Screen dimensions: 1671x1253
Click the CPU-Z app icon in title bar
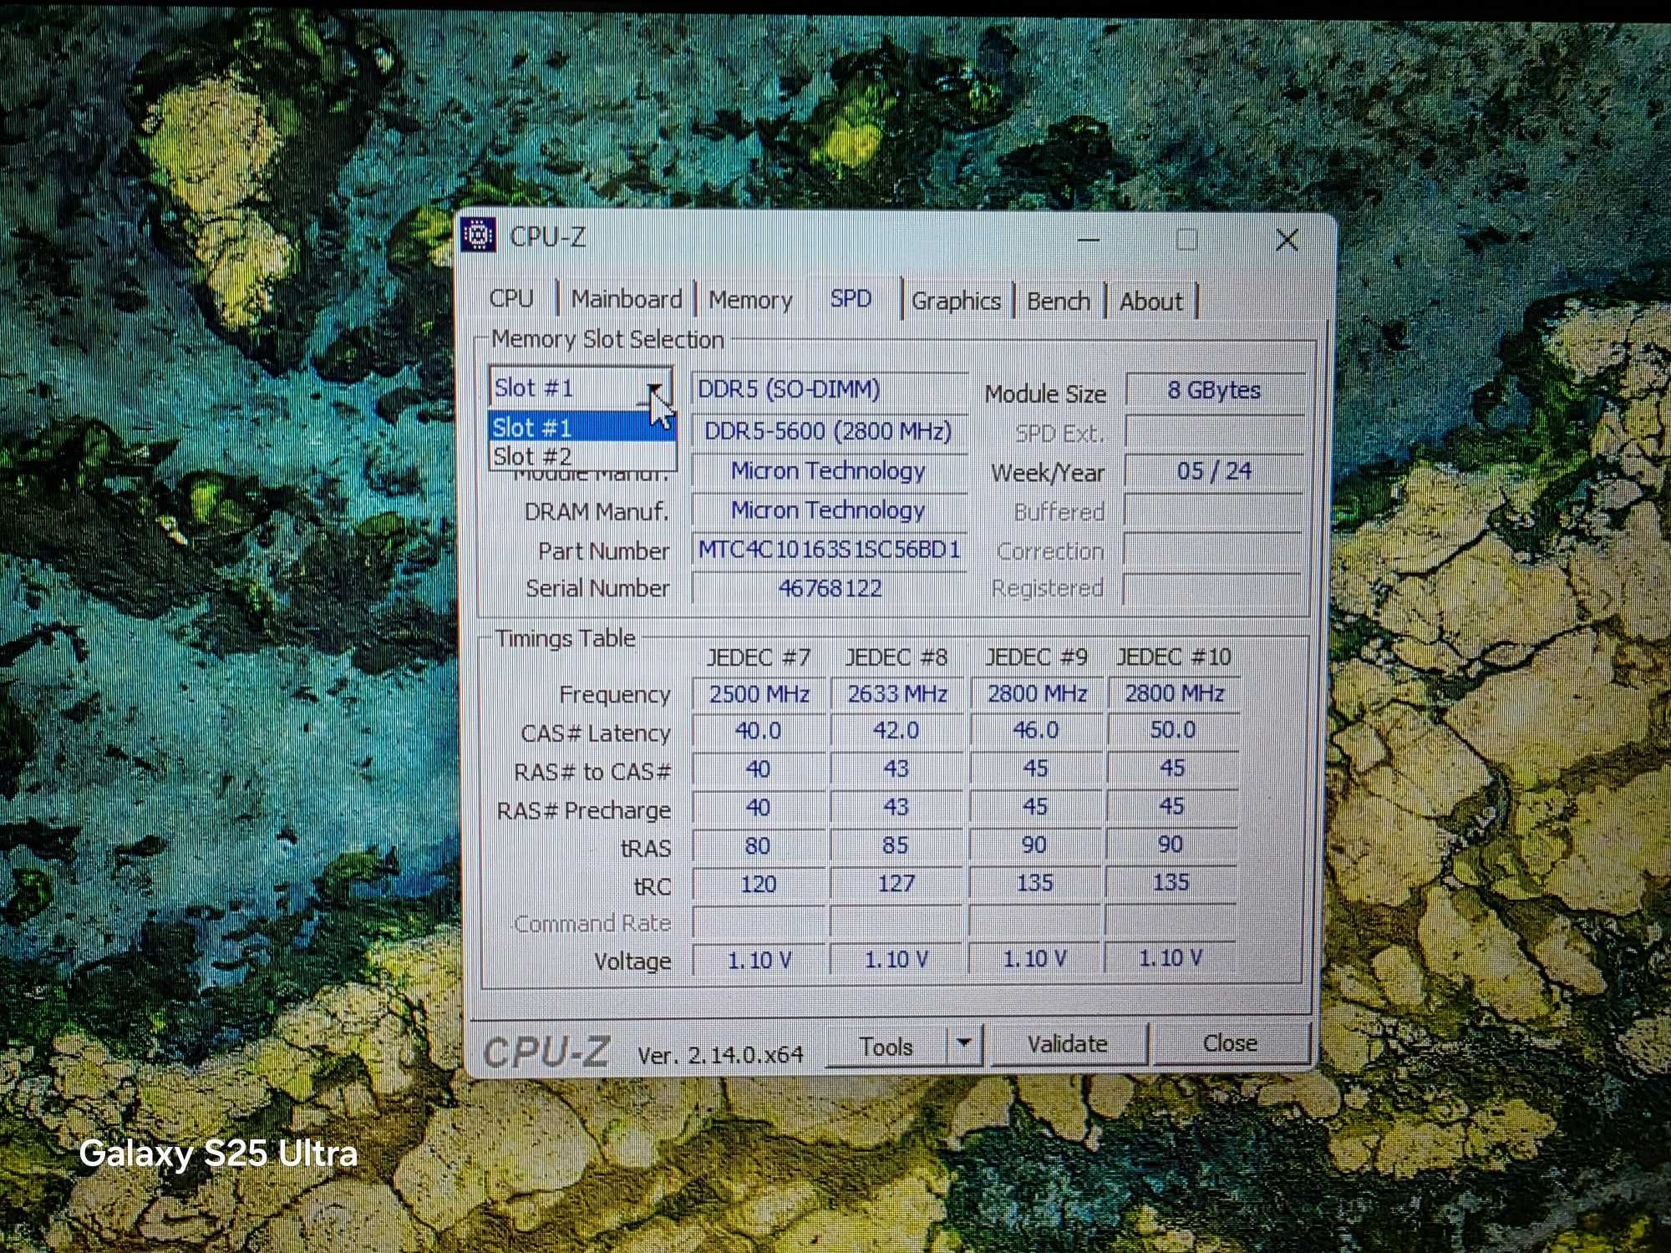[478, 236]
